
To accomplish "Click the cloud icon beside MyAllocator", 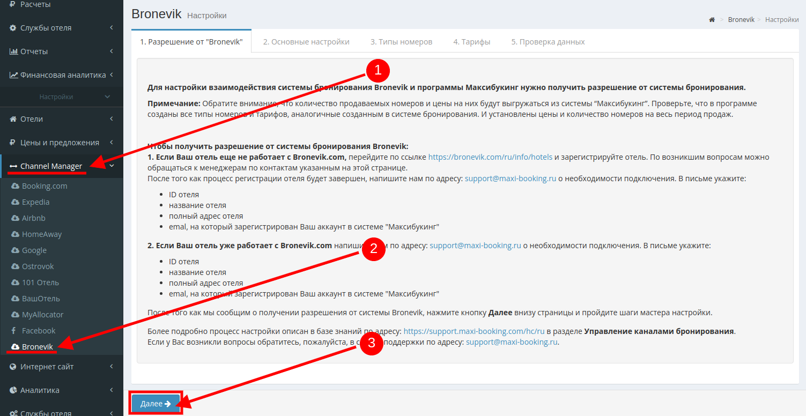I will (15, 315).
